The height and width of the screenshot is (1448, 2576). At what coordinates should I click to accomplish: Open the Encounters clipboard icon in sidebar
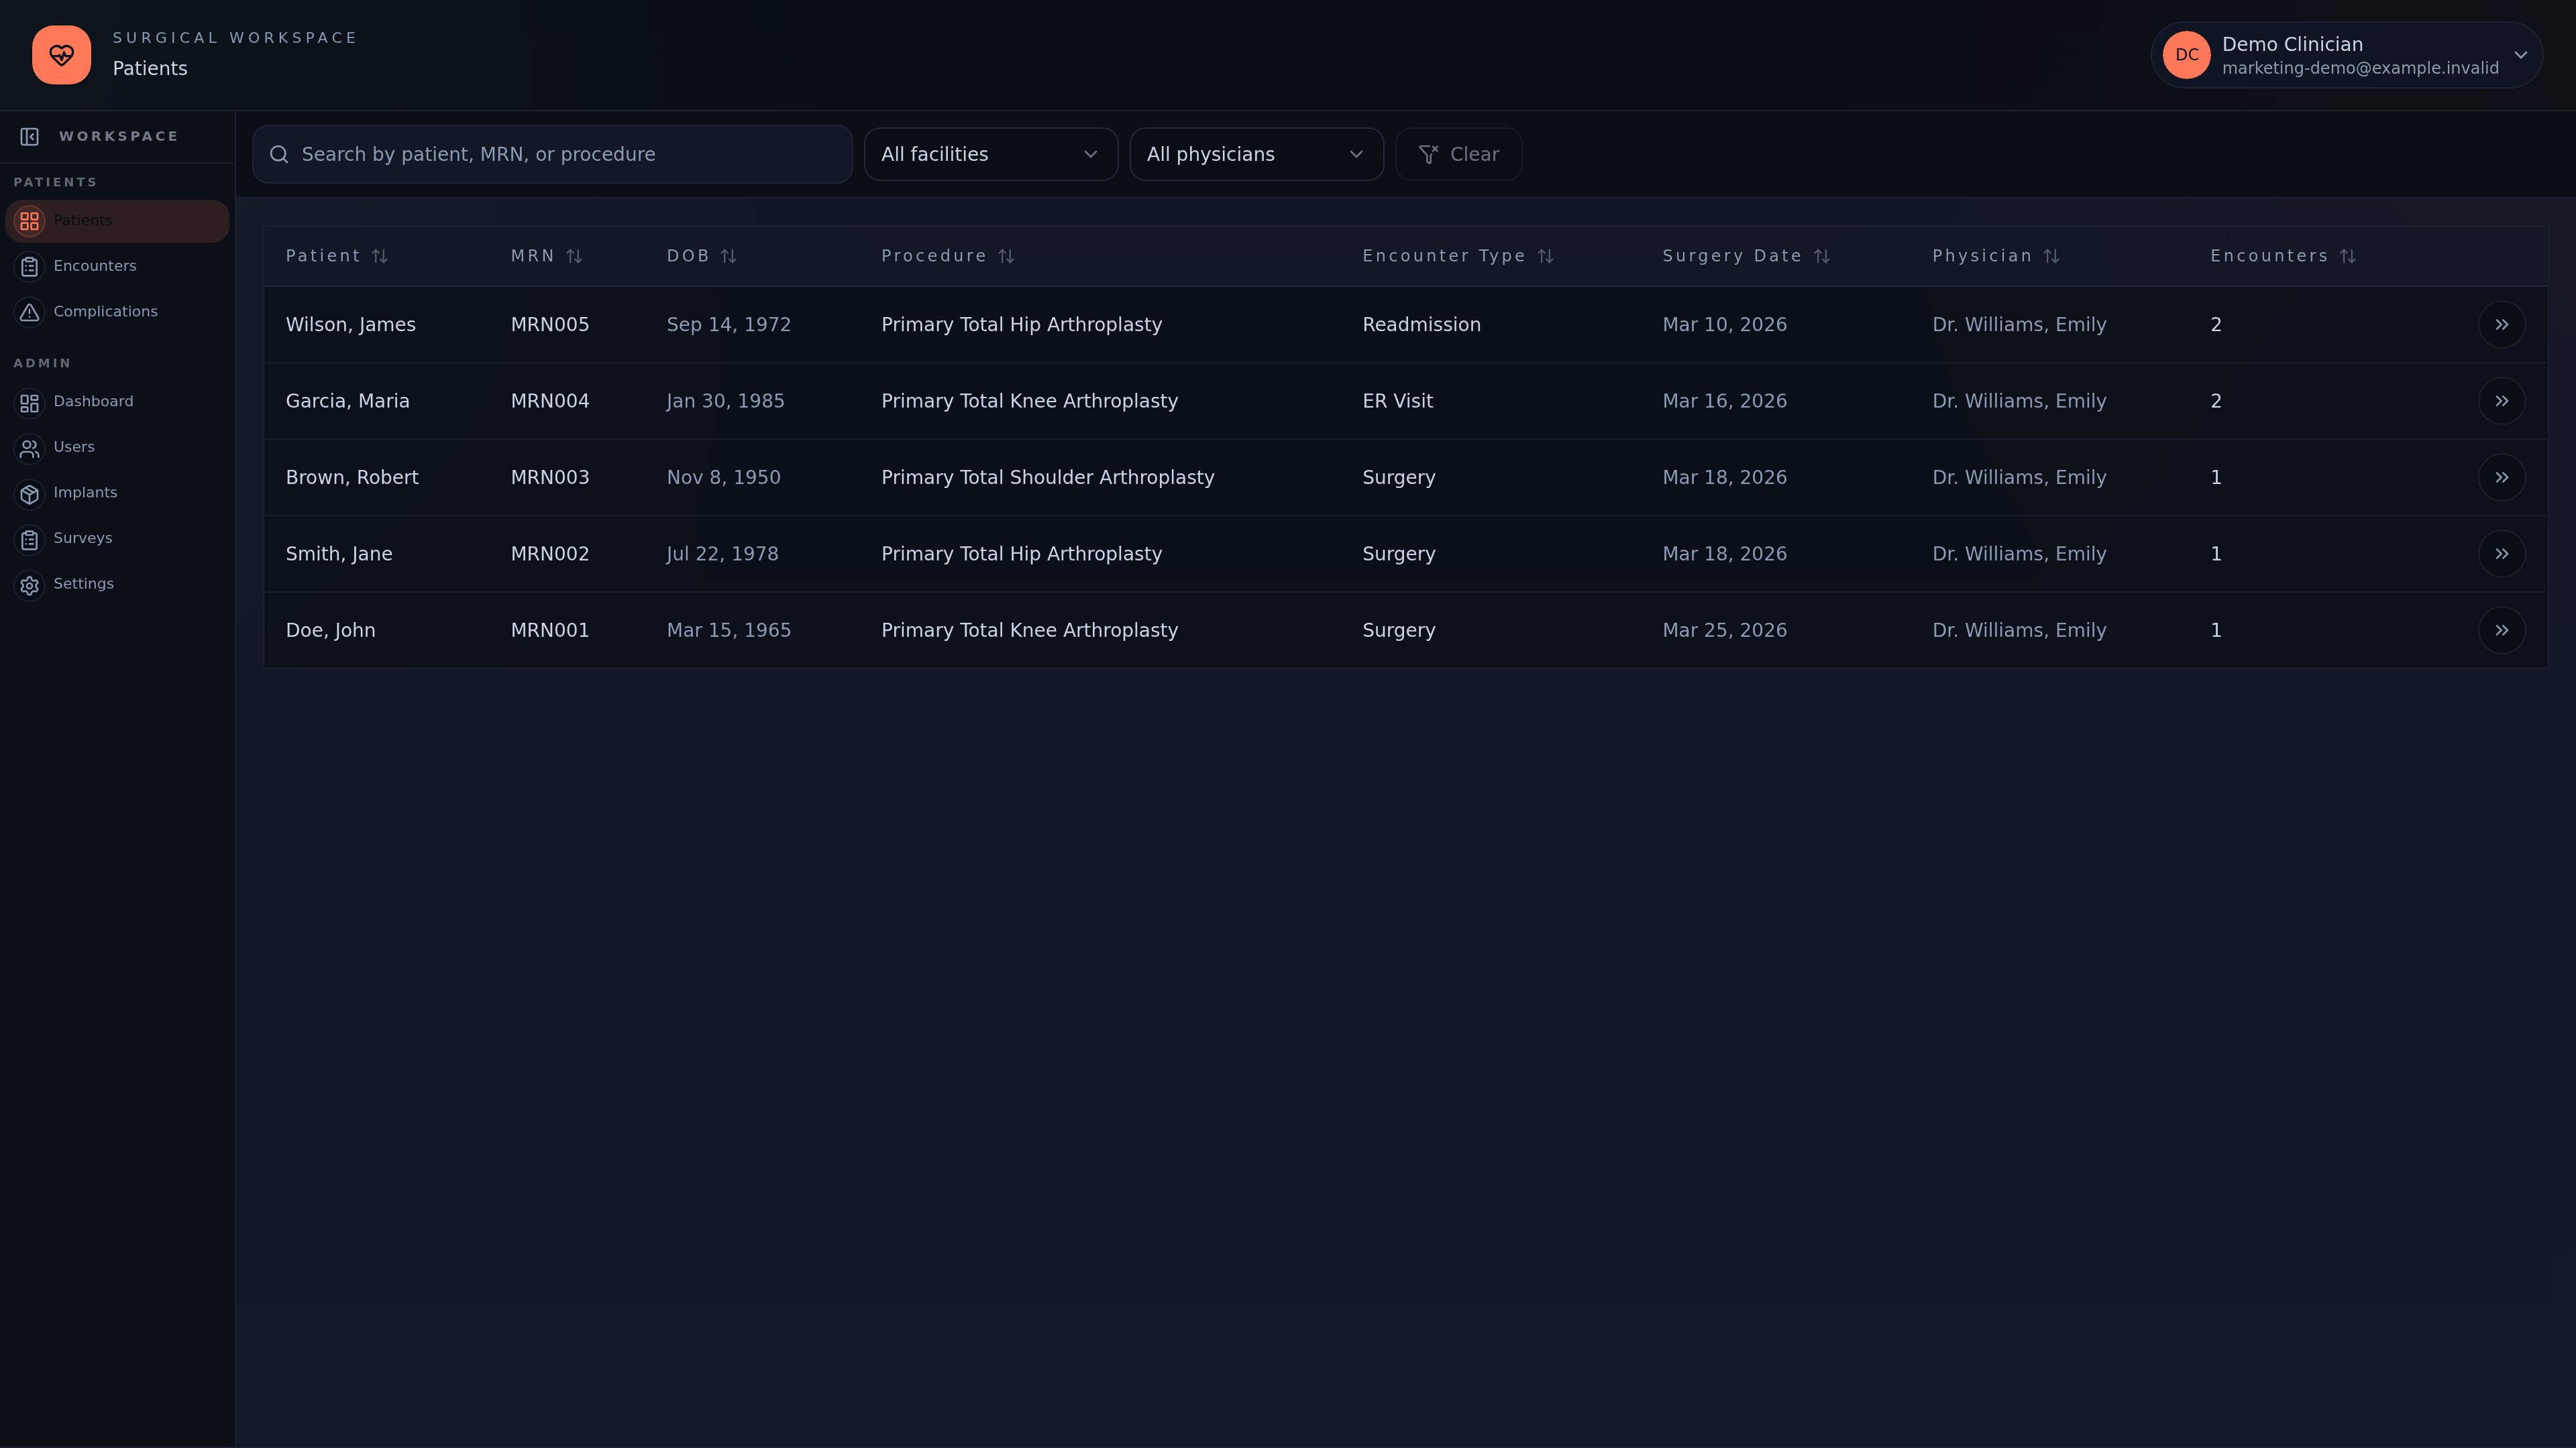point(30,267)
